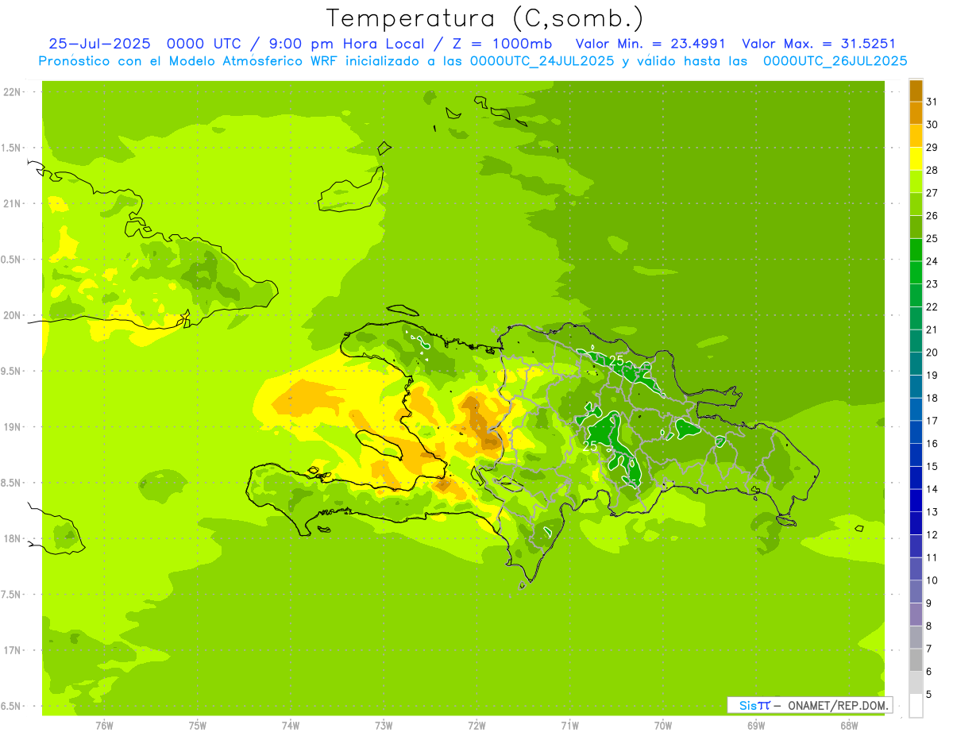Click the '72W' longitude axis label
The height and width of the screenshot is (736, 953).
click(477, 726)
